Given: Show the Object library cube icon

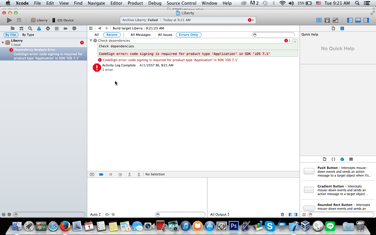Looking at the screenshot, I should [342, 159].
